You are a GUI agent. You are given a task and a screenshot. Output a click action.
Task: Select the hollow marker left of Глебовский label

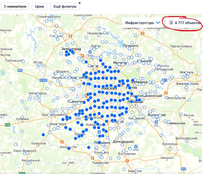click(23, 61)
